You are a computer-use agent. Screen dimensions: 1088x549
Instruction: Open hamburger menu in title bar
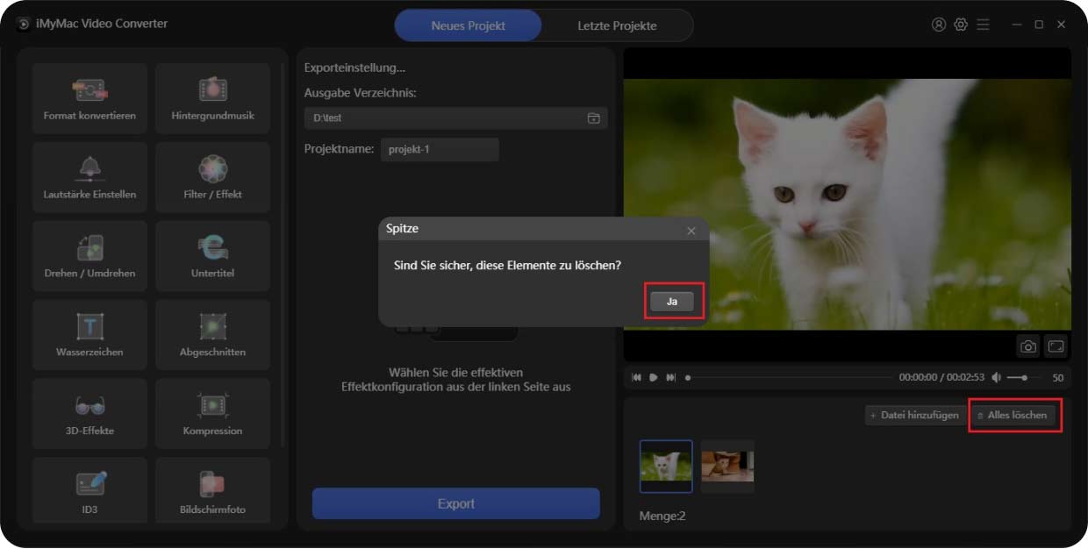(x=983, y=25)
